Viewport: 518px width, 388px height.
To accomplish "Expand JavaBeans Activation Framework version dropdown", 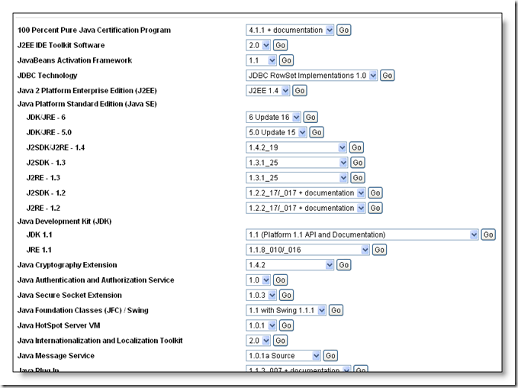I will click(261, 60).
